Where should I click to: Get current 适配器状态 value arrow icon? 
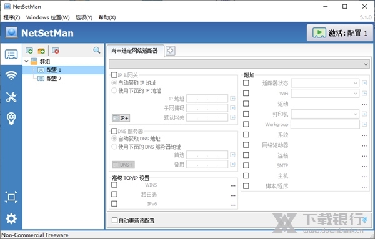click(364, 83)
